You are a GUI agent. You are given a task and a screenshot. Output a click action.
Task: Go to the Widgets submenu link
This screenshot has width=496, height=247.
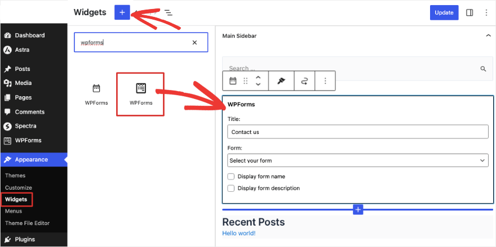(16, 200)
